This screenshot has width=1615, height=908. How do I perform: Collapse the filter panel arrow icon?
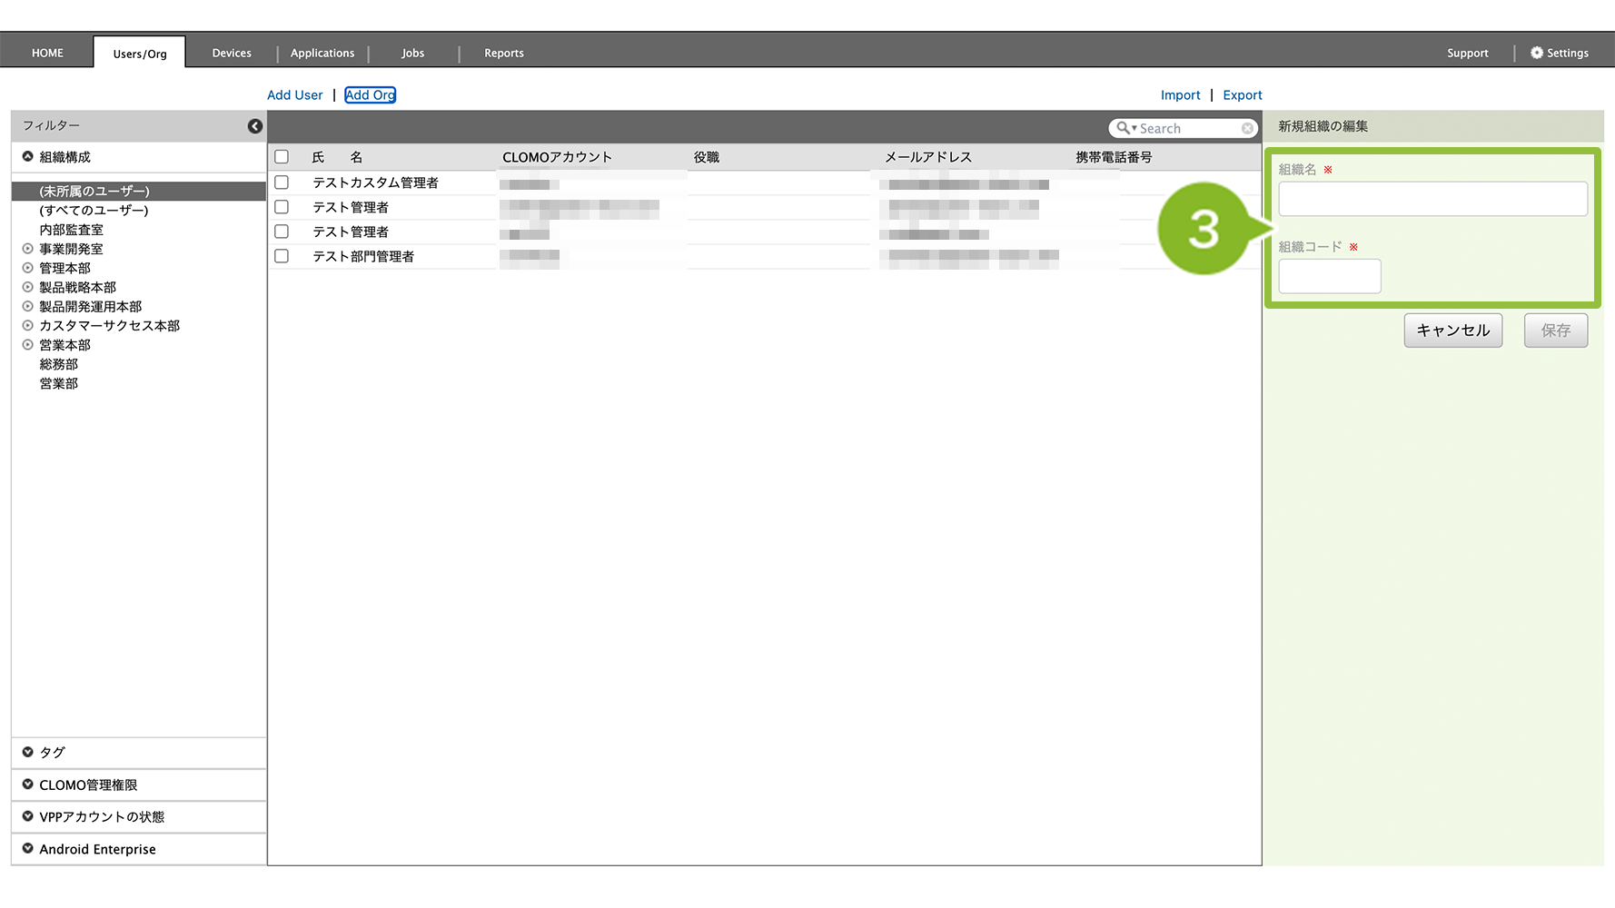point(255,126)
